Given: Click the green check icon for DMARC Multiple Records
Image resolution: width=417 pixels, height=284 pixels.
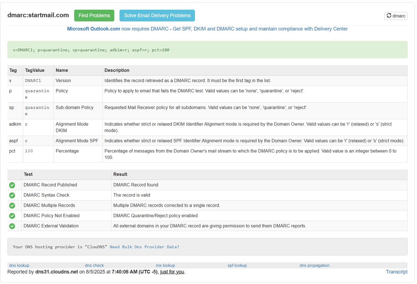Looking at the screenshot, I should coord(12,206).
